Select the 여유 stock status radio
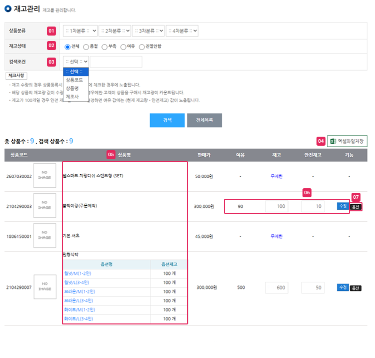The width and height of the screenshot is (375, 358). pyautogui.click(x=123, y=47)
